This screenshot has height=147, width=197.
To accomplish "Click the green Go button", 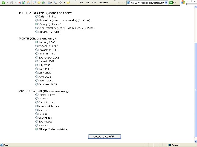I will pyautogui.click(x=173, y=3).
